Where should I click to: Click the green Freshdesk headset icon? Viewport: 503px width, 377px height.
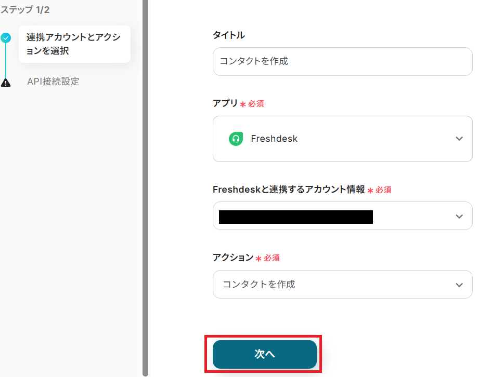(236, 139)
